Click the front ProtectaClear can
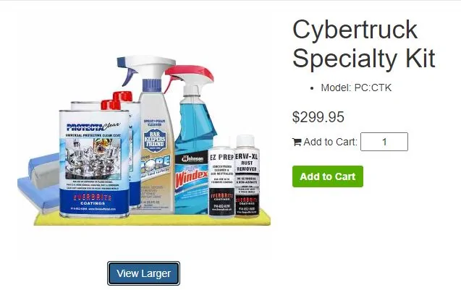Viewport: 461px width, 290px height. pyautogui.click(x=94, y=163)
